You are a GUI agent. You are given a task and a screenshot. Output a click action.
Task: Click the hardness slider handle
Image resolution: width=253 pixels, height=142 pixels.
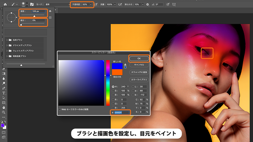pos(21,24)
